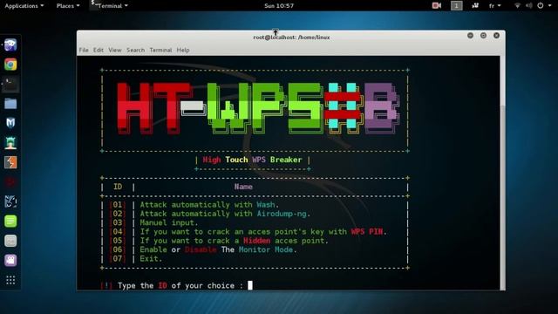This screenshot has width=558, height=314.
Task: Open the Search menu in terminal
Action: pyautogui.click(x=136, y=51)
